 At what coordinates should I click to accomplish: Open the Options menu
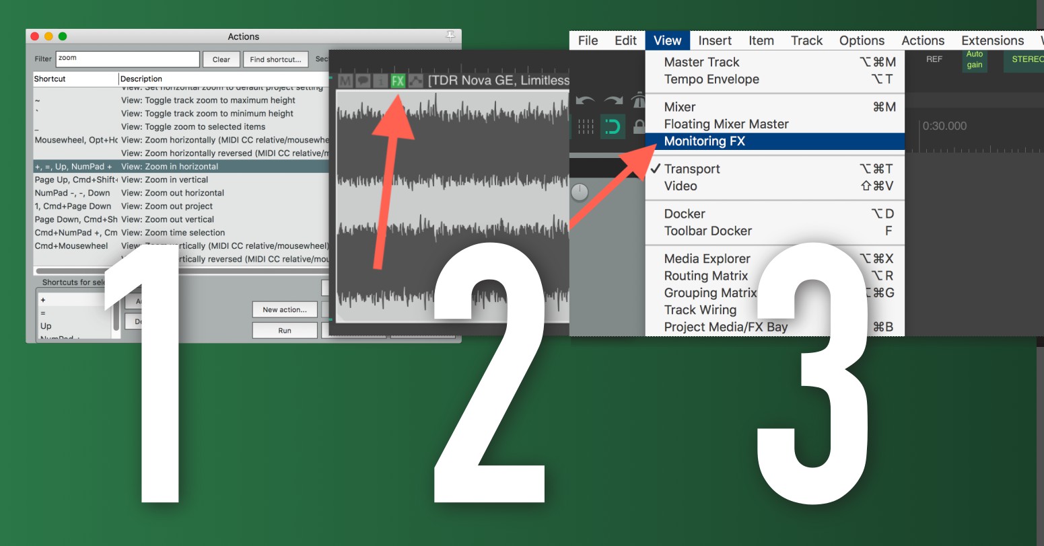(862, 40)
